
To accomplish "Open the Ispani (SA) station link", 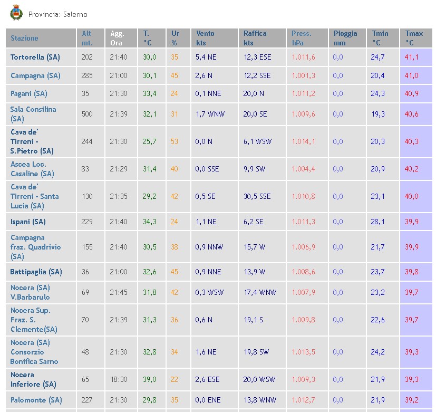I will [x=28, y=222].
